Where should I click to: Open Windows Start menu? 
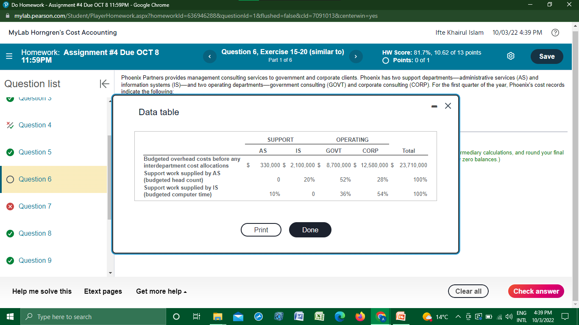pyautogui.click(x=10, y=317)
